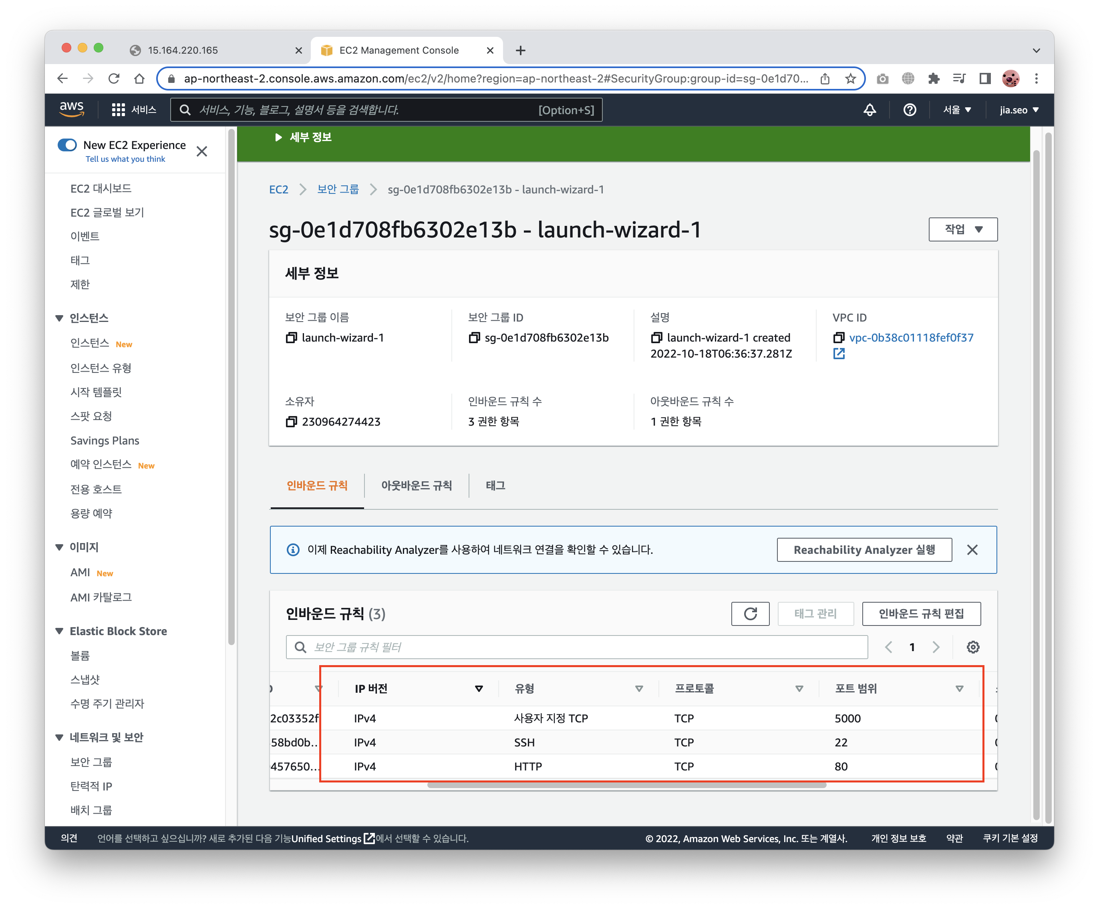The width and height of the screenshot is (1099, 909).
Task: Copy the security group ID icon
Action: tap(474, 338)
